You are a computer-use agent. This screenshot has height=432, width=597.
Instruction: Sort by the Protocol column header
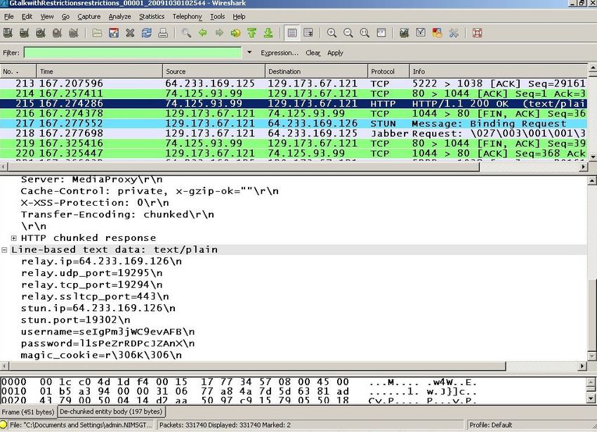tap(388, 71)
